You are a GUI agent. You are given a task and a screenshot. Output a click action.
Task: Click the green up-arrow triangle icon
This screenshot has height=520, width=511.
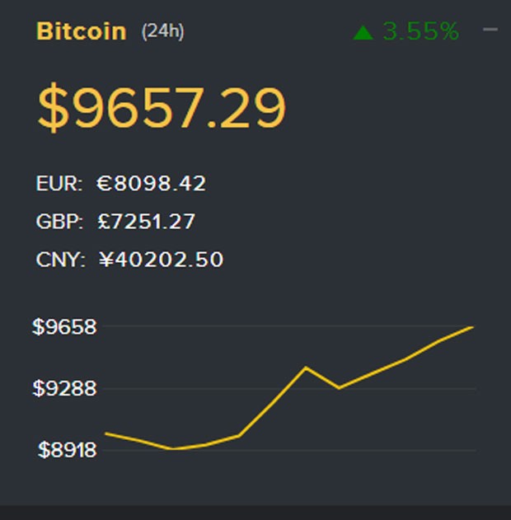point(363,33)
